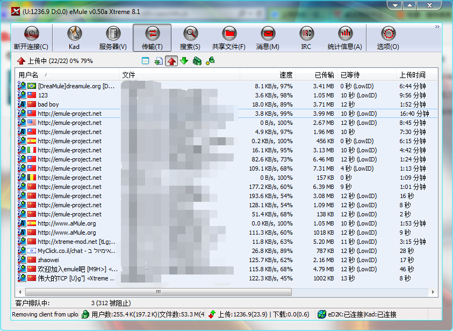453x331 pixels.
Task: Sort the list by 速度 column
Action: [268, 75]
